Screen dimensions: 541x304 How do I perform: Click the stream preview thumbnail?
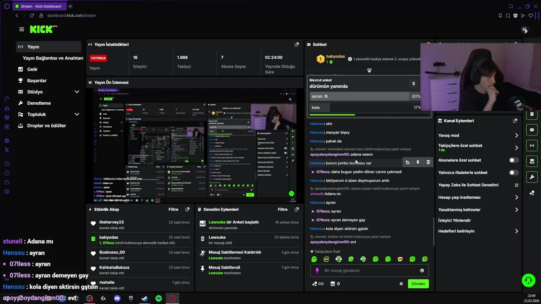[x=194, y=145]
